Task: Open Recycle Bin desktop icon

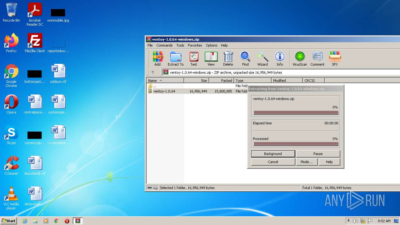Action: (11, 12)
